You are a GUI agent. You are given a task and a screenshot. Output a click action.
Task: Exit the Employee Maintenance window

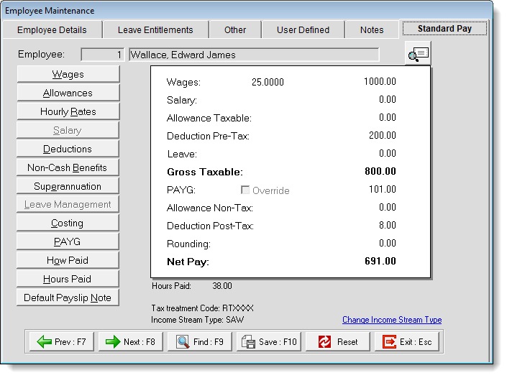click(x=407, y=341)
